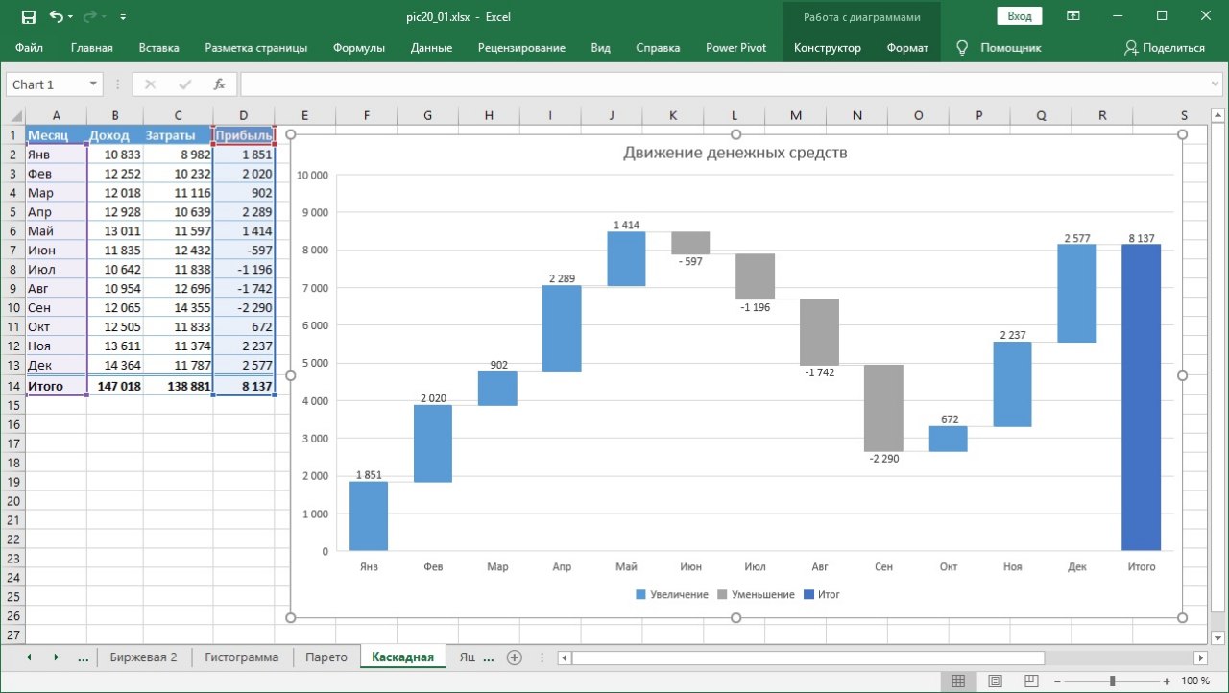The height and width of the screenshot is (693, 1229).
Task: Click cell with value -2 290
Action: coord(244,308)
